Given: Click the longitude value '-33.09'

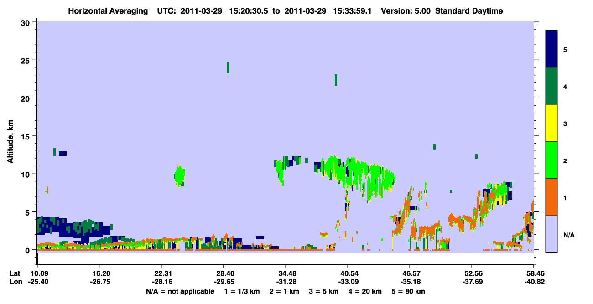Looking at the screenshot, I should coord(348,282).
